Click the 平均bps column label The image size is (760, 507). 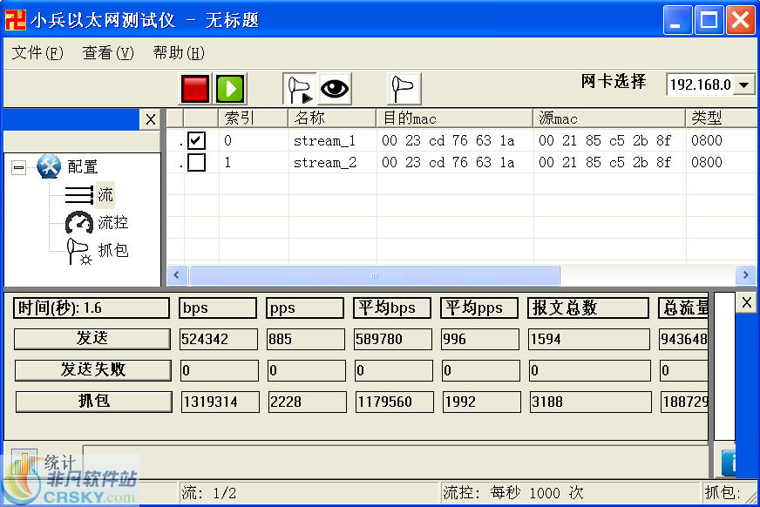392,308
